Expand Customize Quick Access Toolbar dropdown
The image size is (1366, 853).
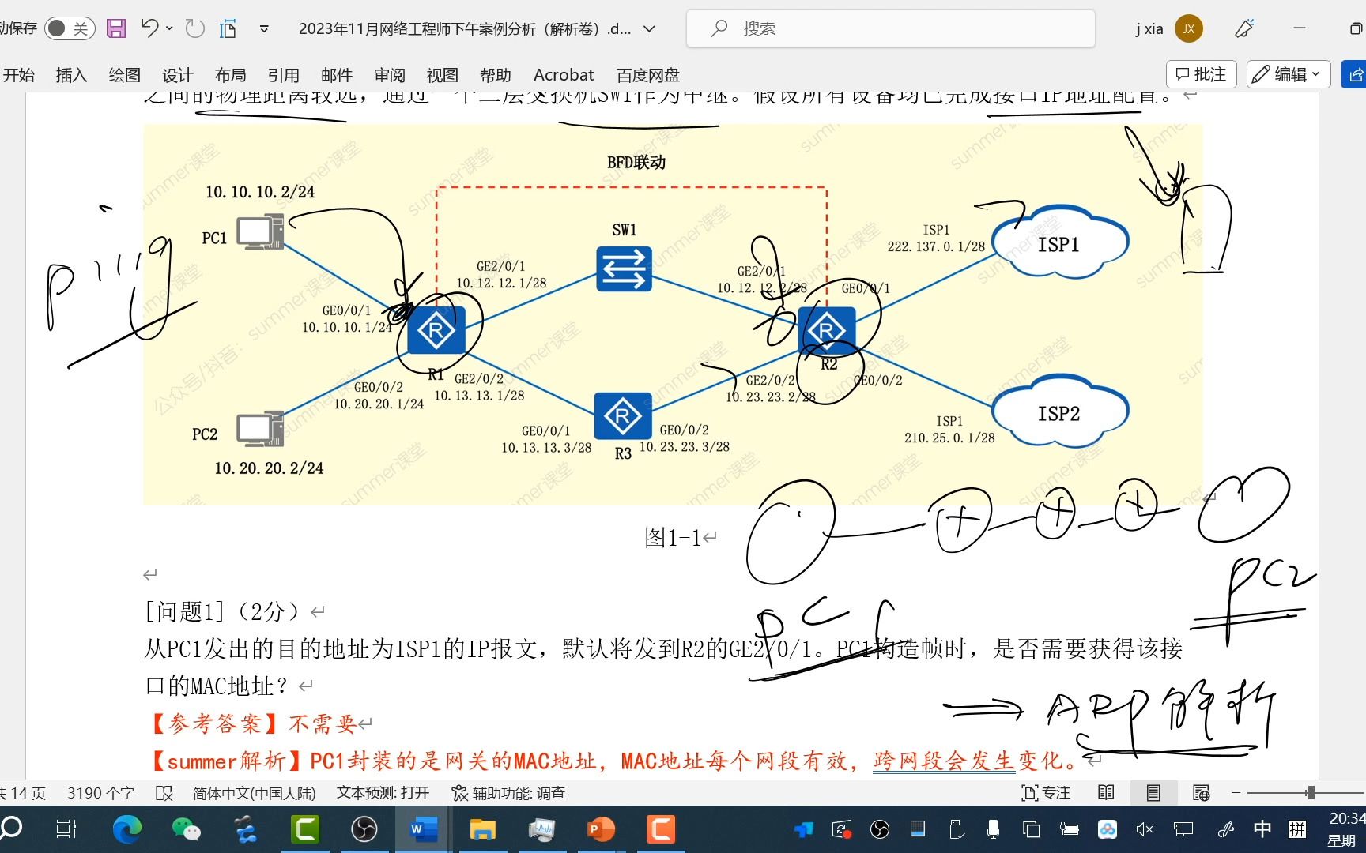click(x=264, y=29)
